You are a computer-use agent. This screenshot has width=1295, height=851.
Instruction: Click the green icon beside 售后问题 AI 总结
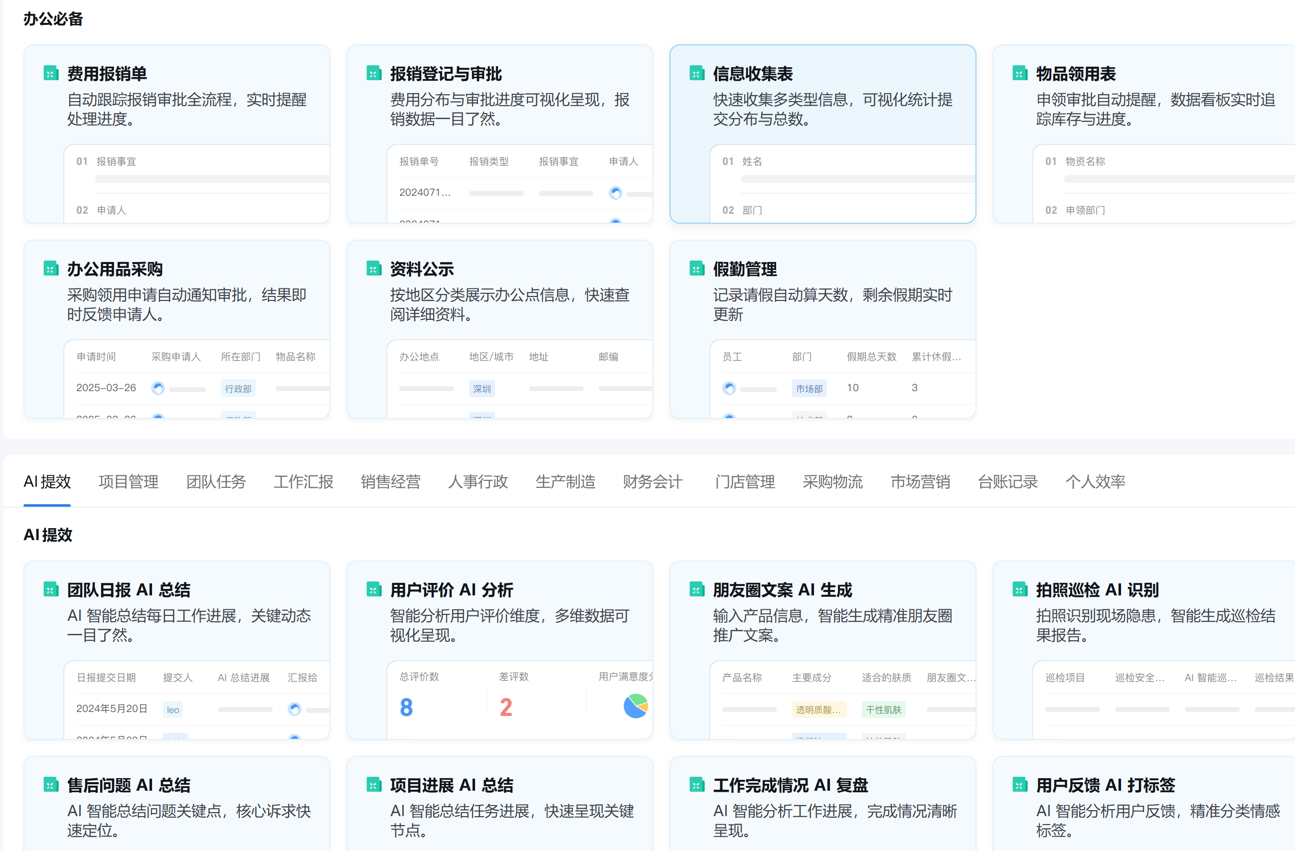click(x=51, y=785)
